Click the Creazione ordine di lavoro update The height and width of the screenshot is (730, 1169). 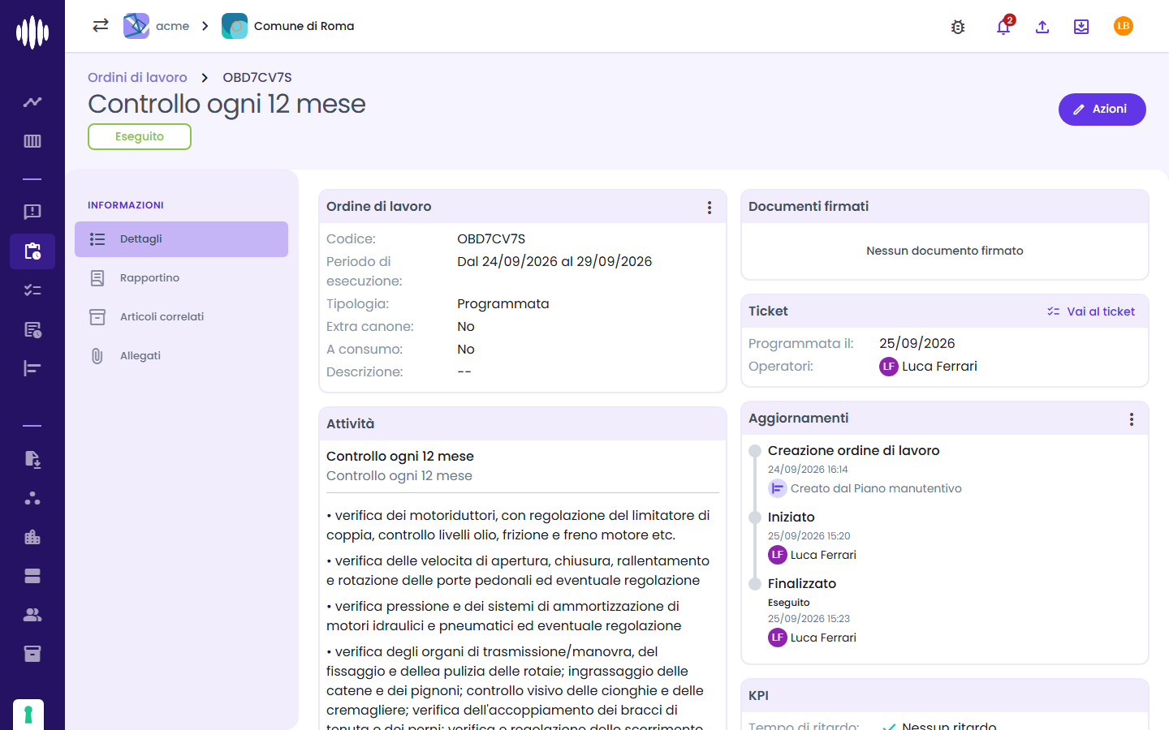[x=854, y=451]
